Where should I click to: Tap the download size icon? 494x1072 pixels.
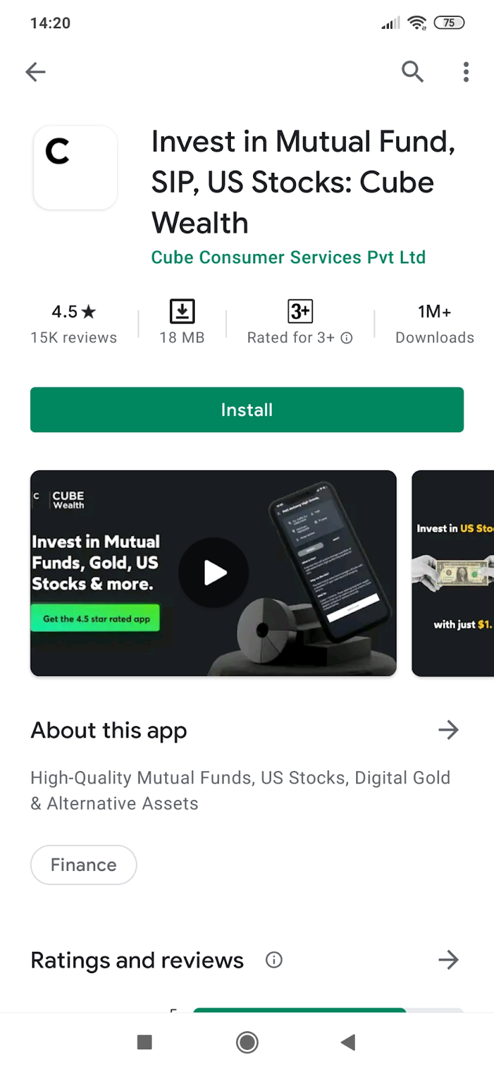[182, 312]
